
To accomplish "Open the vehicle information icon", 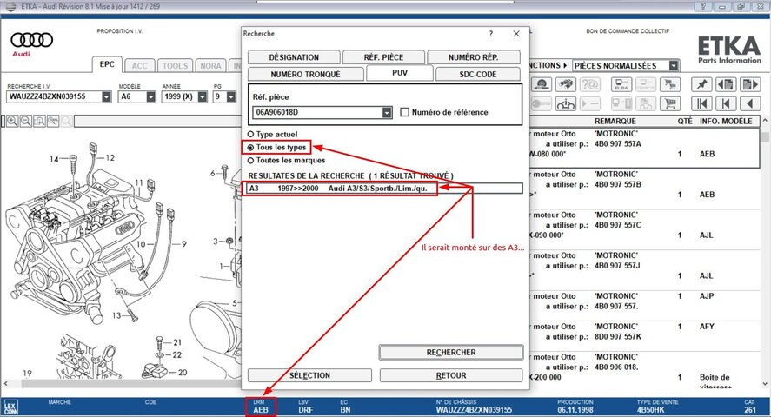I will click(566, 103).
